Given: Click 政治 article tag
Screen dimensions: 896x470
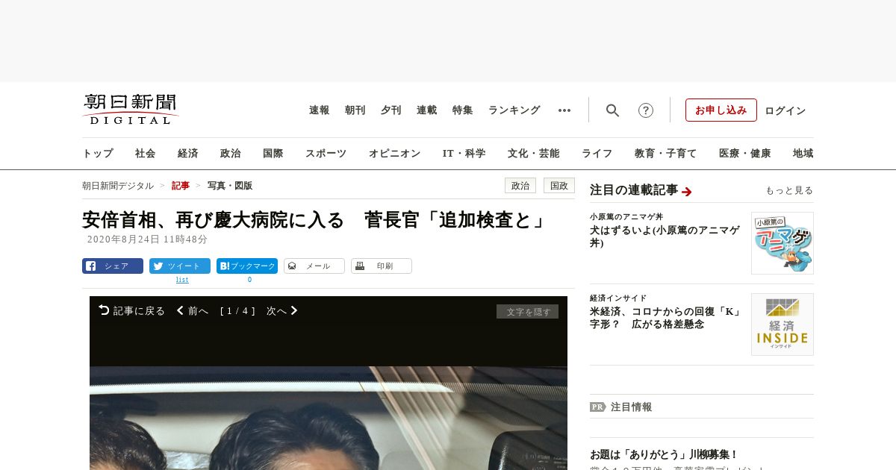Looking at the screenshot, I should (520, 186).
